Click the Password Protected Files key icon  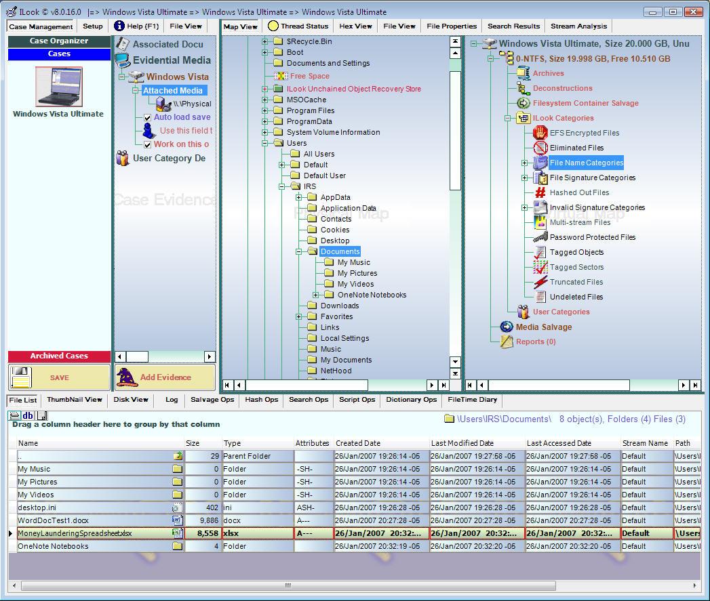tap(540, 237)
